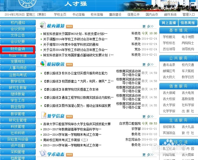
Task: Click the RSS icon next to 校内通知
Action: pyautogui.click(x=69, y=26)
